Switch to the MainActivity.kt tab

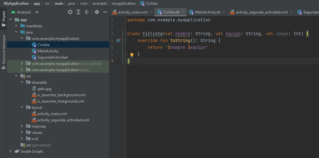pos(207,12)
